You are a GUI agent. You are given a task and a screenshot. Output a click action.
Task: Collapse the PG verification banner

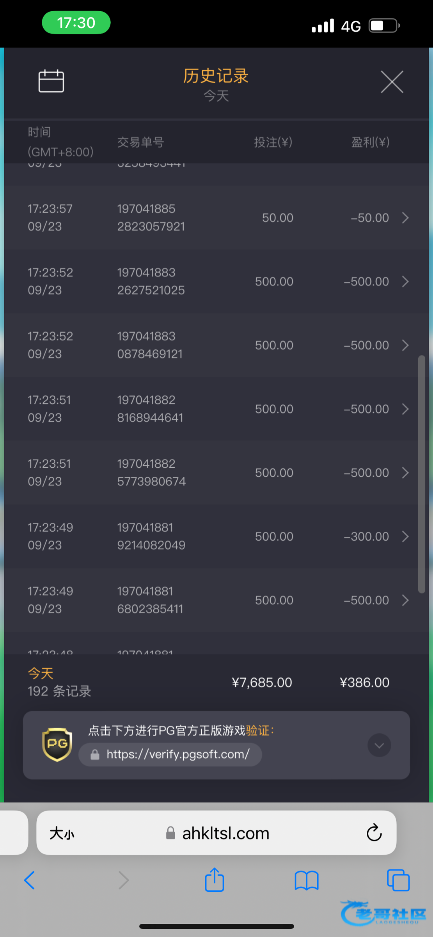coord(379,745)
